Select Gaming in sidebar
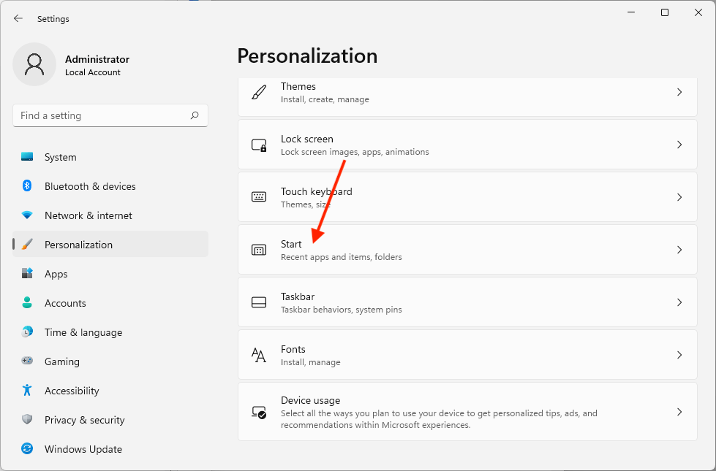Image resolution: width=716 pixels, height=471 pixels. pyautogui.click(x=110, y=361)
